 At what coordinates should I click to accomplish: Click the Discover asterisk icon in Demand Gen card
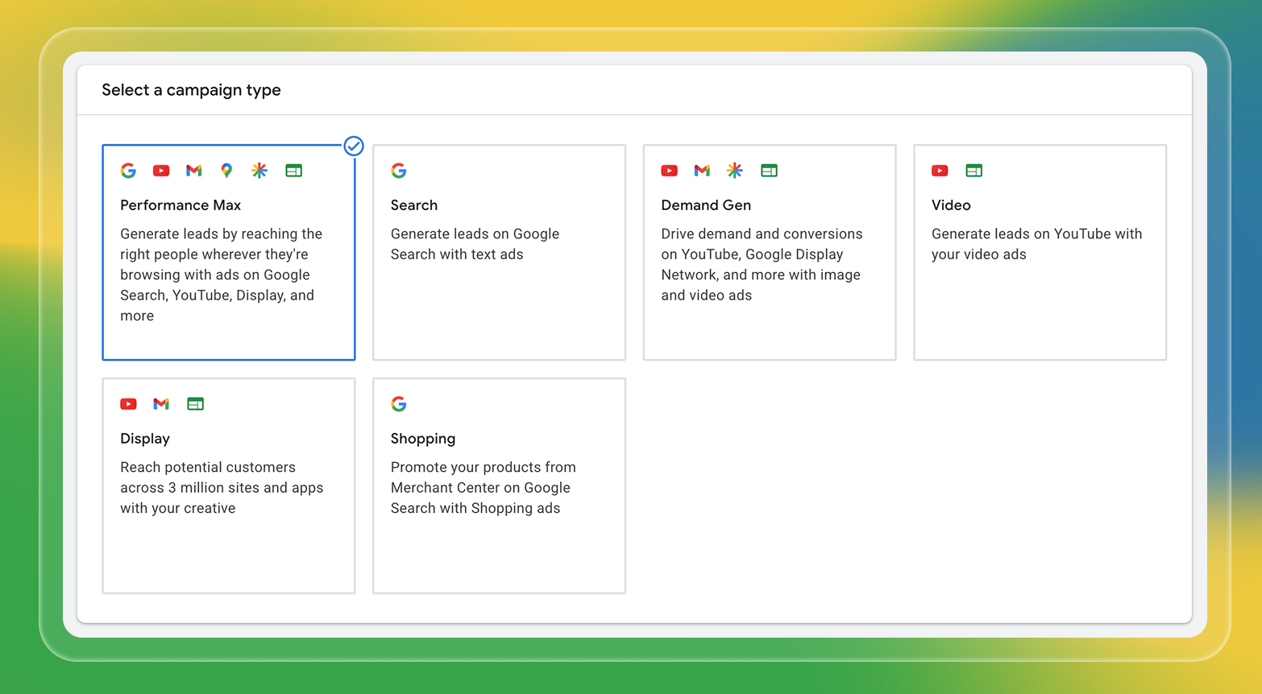(x=734, y=171)
